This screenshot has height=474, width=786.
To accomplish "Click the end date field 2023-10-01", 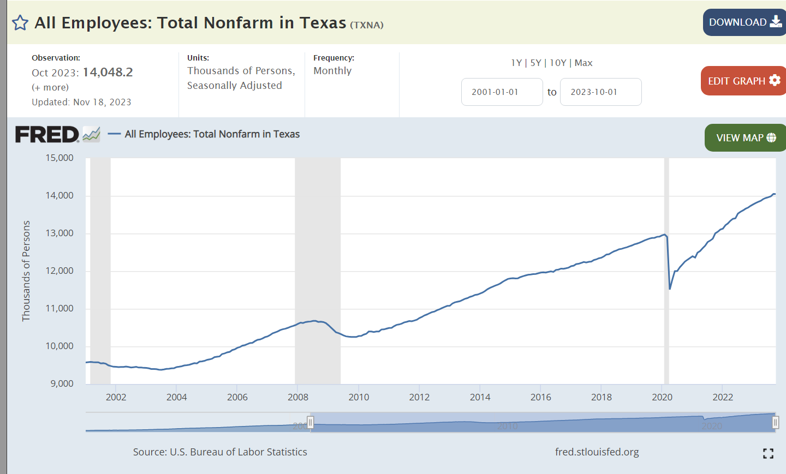I will (600, 92).
